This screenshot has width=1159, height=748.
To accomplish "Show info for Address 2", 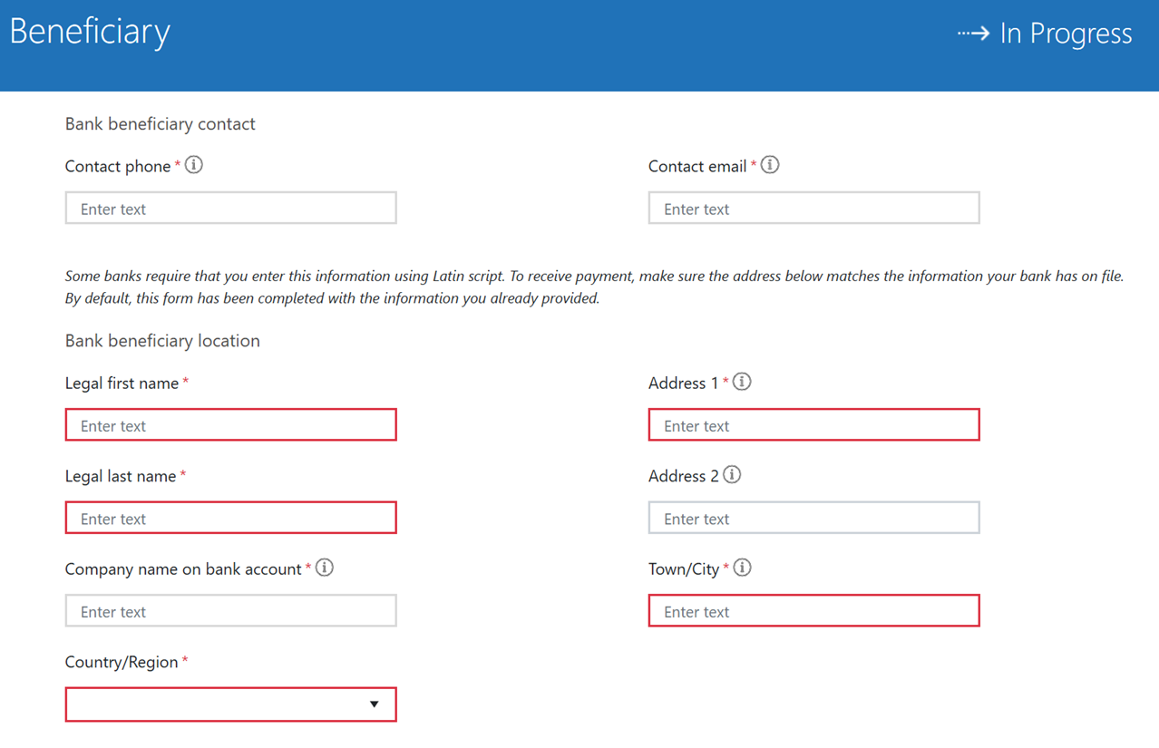I will click(732, 475).
